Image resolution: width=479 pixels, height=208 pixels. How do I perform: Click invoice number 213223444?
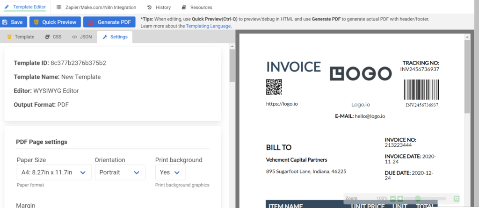coord(399,145)
